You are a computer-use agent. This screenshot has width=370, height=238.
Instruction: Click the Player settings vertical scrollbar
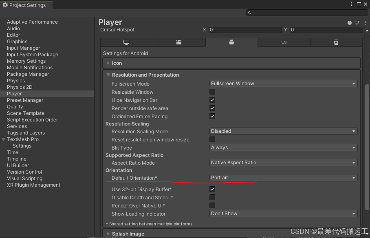coord(367,147)
